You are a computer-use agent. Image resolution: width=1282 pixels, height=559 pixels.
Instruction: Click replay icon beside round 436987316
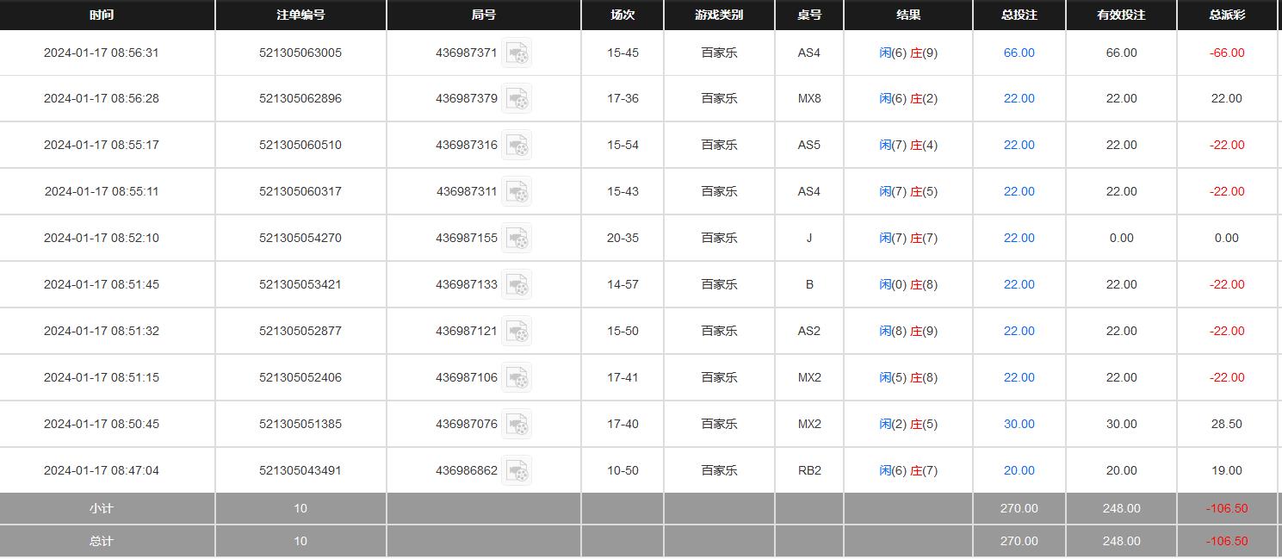[517, 146]
